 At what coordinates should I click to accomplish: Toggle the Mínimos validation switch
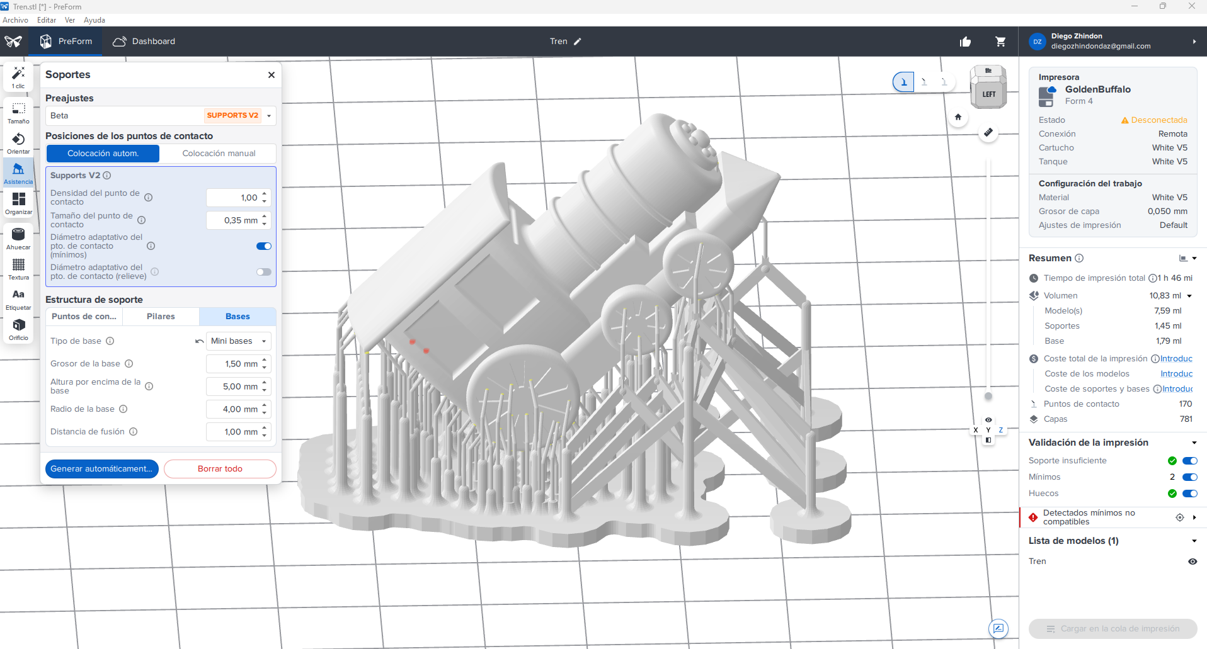point(1190,477)
